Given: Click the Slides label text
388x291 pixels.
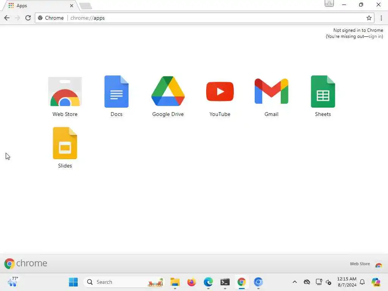Looking at the screenshot, I should tap(65, 166).
